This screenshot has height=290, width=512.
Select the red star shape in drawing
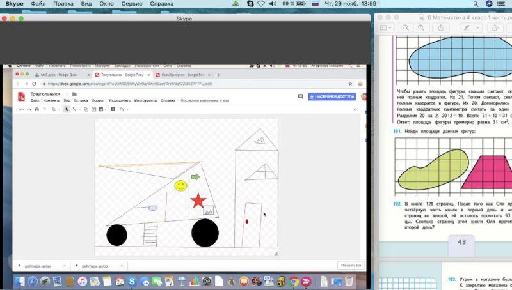[x=198, y=201]
